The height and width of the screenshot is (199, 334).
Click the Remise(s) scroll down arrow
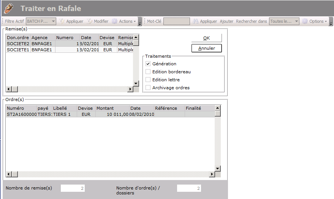tap(136, 84)
